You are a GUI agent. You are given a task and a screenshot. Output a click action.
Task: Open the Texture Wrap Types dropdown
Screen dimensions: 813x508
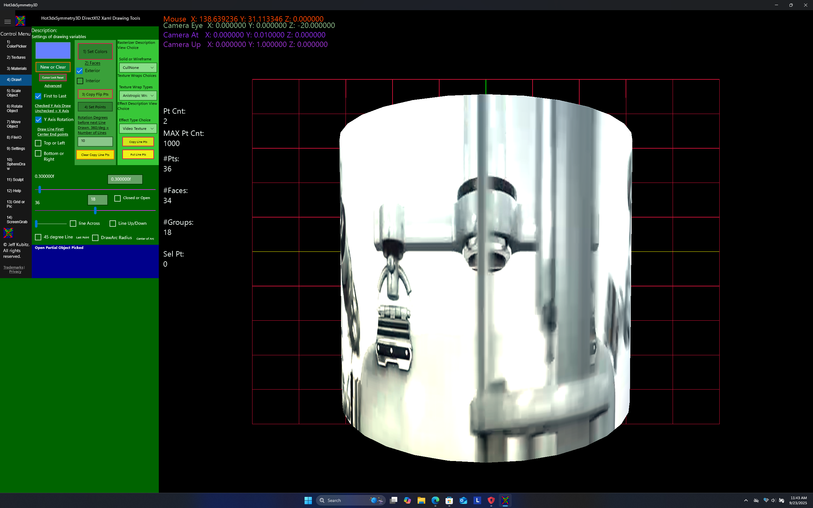click(x=138, y=96)
